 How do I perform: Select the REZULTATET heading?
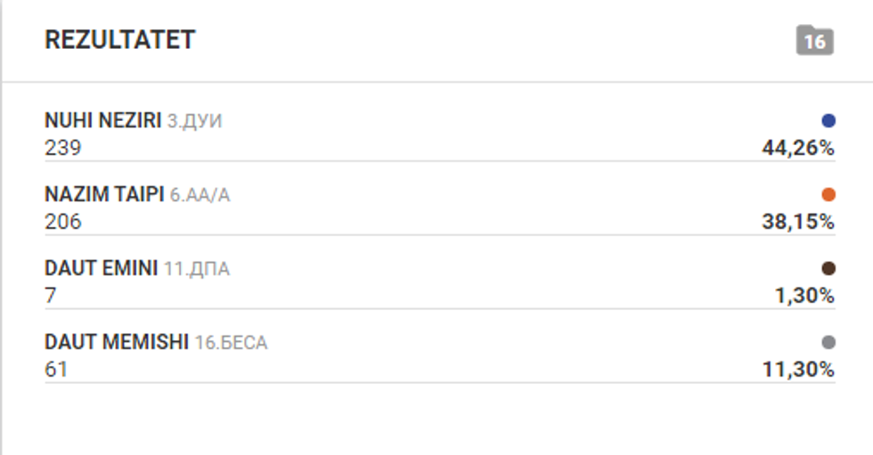(x=119, y=40)
